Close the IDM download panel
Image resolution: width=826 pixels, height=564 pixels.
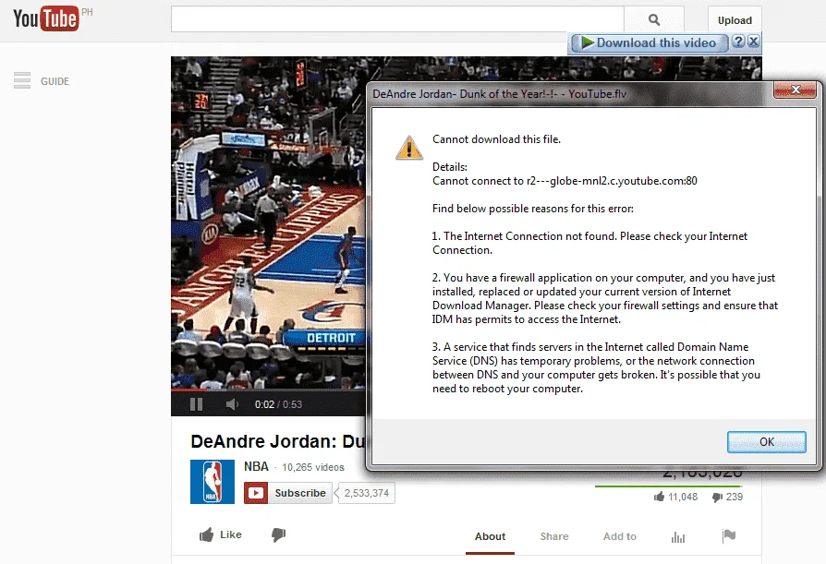pyautogui.click(x=754, y=41)
